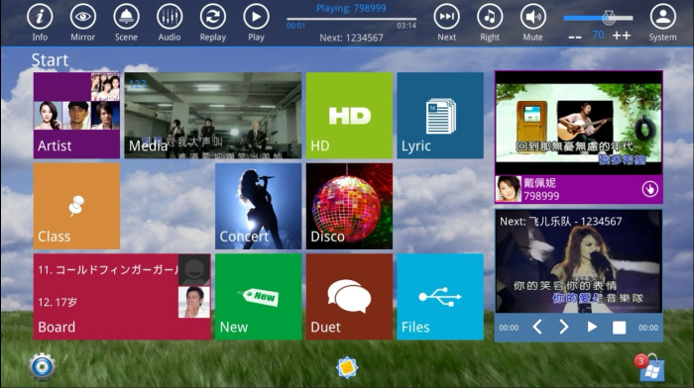Toggle the Mirror eye icon

[82, 17]
